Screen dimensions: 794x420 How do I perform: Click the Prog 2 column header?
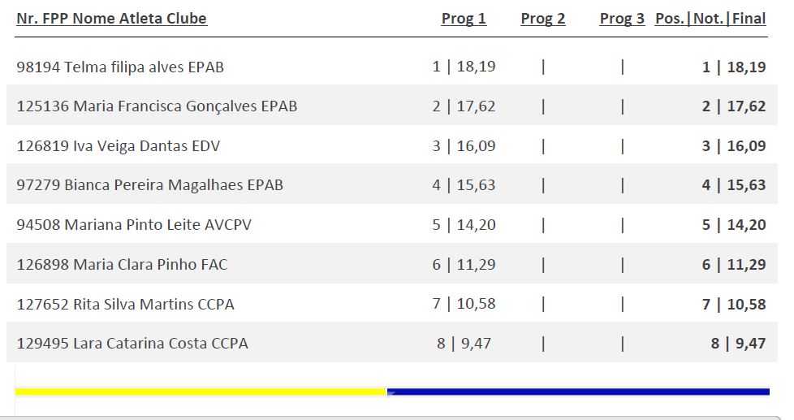(543, 19)
